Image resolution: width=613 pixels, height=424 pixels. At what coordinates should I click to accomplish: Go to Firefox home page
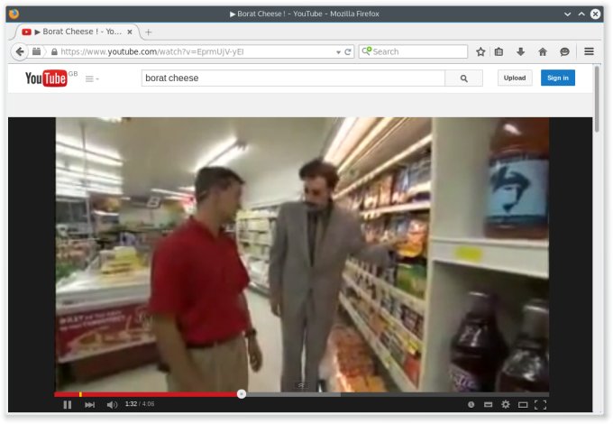tap(543, 51)
